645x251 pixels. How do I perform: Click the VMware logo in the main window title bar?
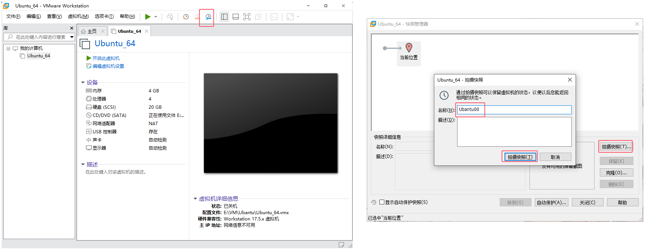[6, 6]
